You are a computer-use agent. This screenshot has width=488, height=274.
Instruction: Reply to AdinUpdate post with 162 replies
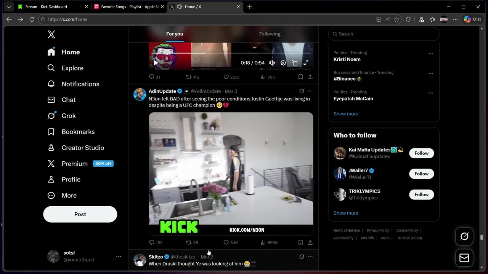156,242
